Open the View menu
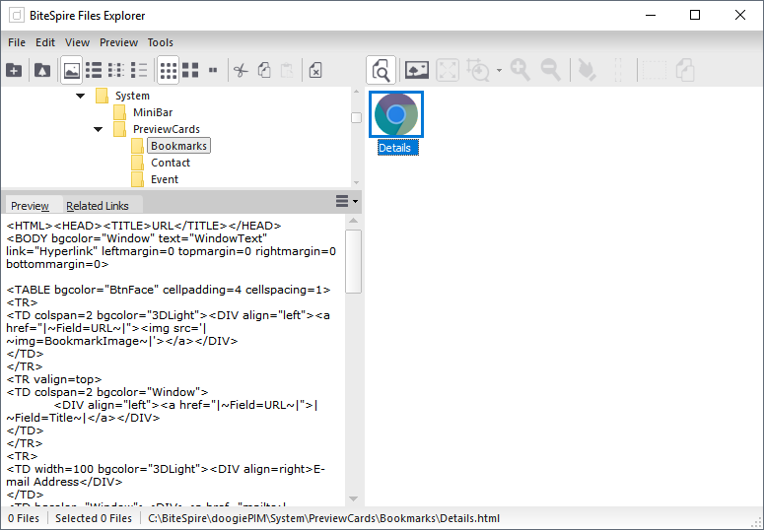 (x=78, y=43)
